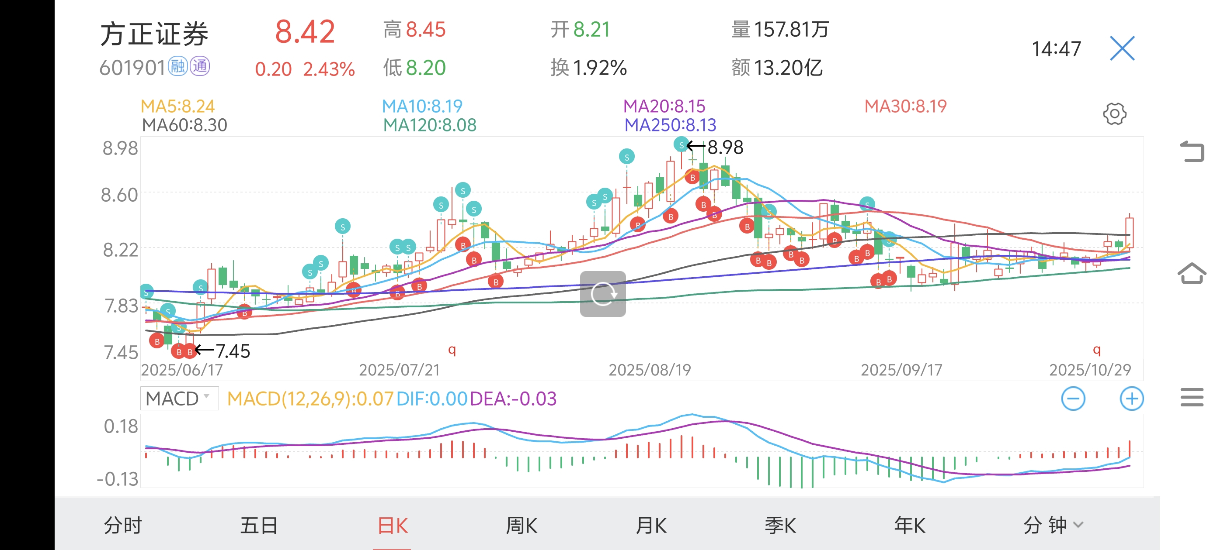The width and height of the screenshot is (1224, 550).
Task: Open chart settings gear icon
Action: pos(1114,114)
